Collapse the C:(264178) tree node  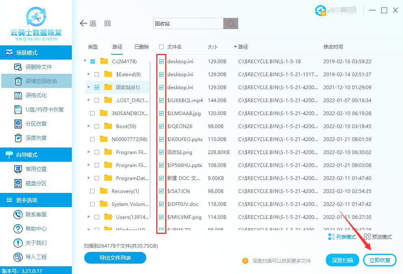pyautogui.click(x=85, y=61)
